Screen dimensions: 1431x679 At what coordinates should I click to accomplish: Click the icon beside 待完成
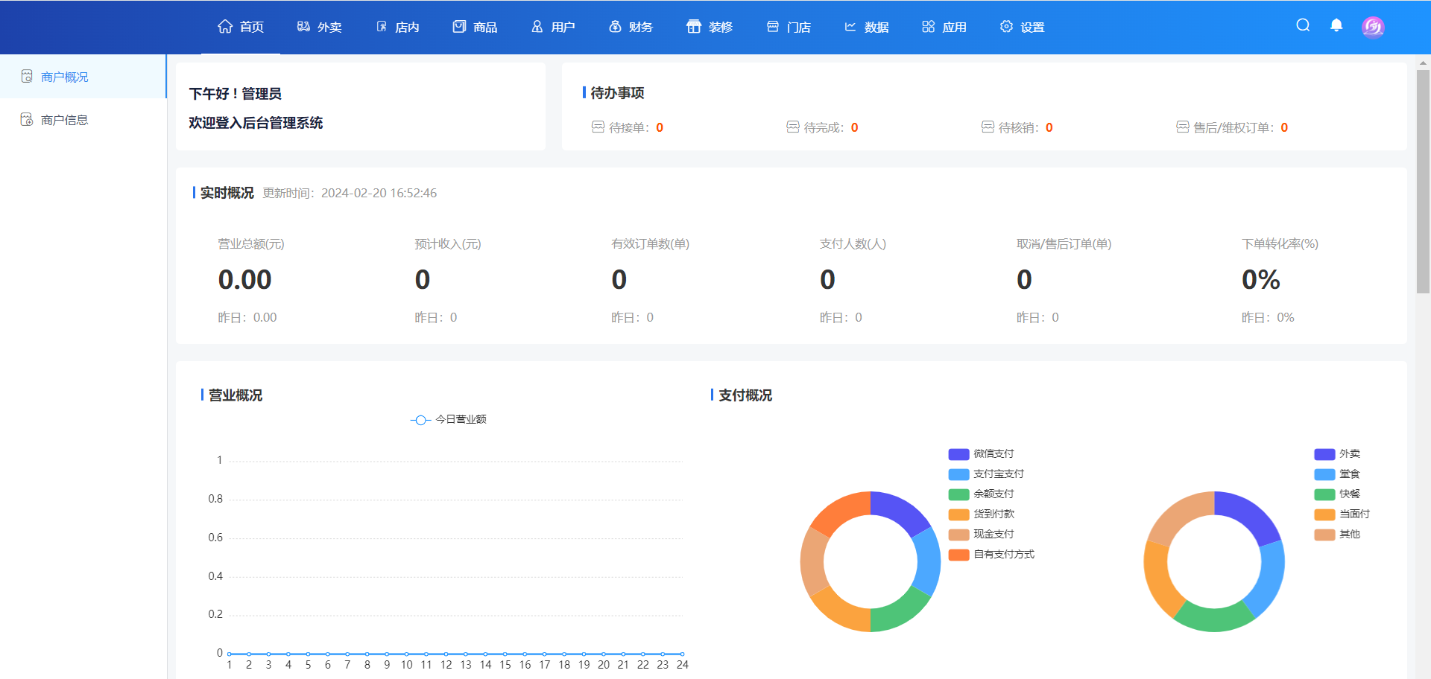[793, 127]
